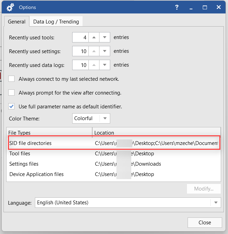The height and width of the screenshot is (234, 228).
Task: Click the help question mark button
Action: tap(177, 7)
